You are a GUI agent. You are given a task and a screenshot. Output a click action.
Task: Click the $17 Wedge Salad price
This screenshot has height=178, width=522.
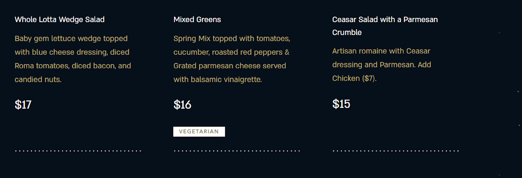(x=23, y=104)
